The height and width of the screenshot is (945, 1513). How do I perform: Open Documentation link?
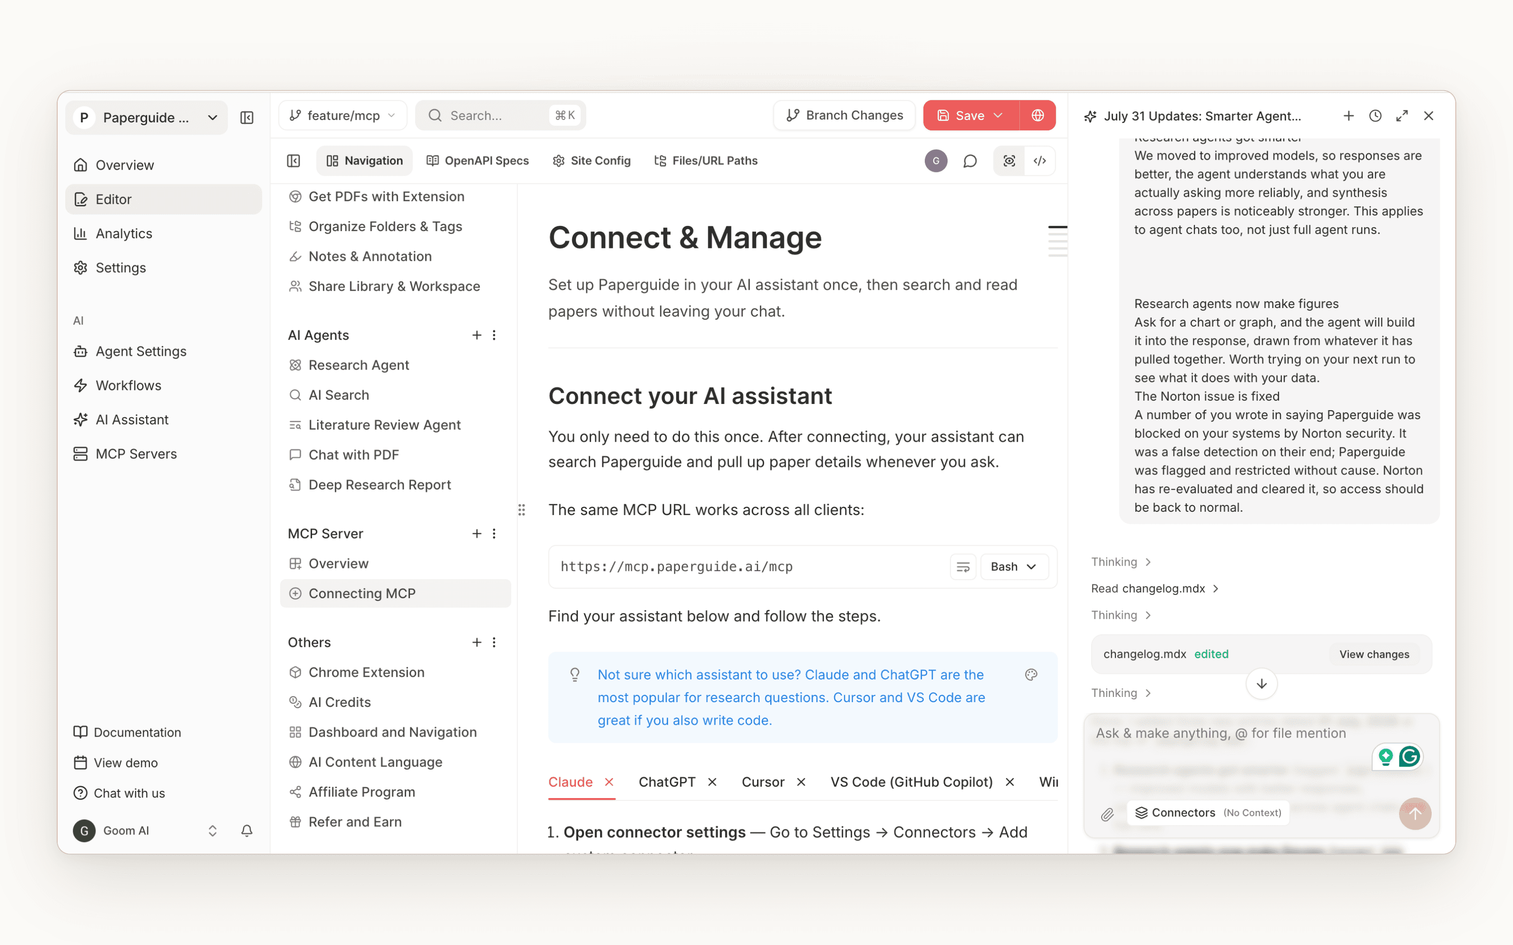(128, 732)
